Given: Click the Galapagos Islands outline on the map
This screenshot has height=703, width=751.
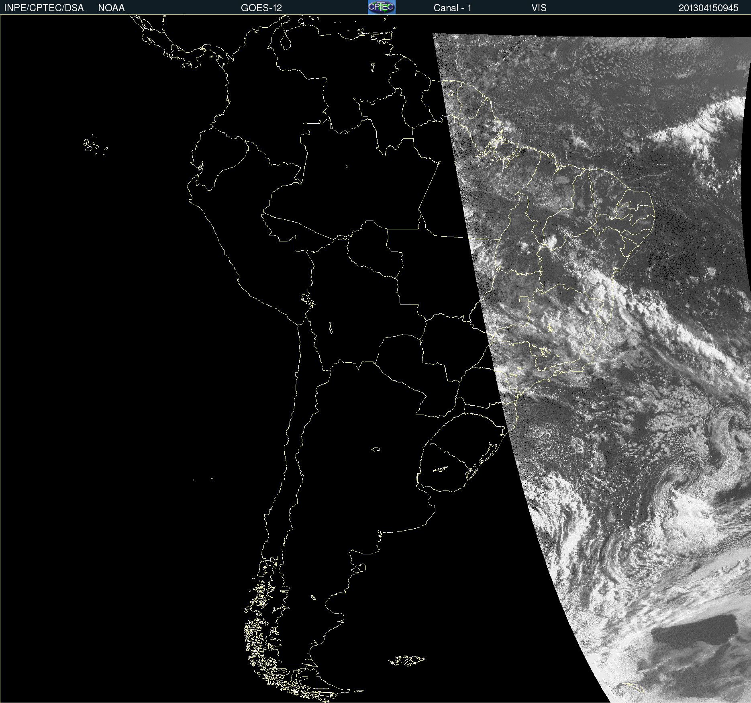Looking at the screenshot, I should pyautogui.click(x=95, y=145).
